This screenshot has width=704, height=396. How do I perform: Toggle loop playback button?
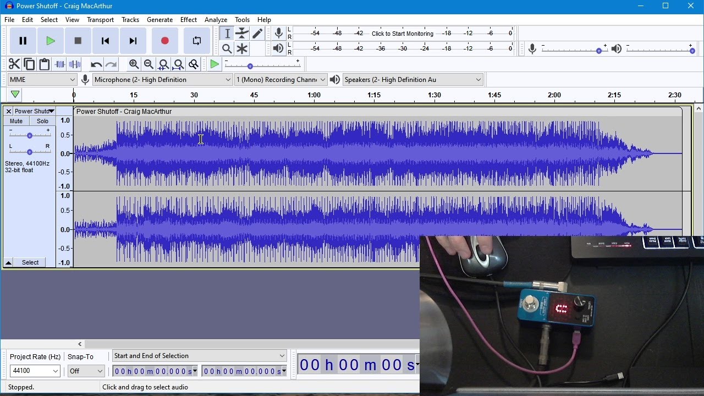pyautogui.click(x=196, y=41)
